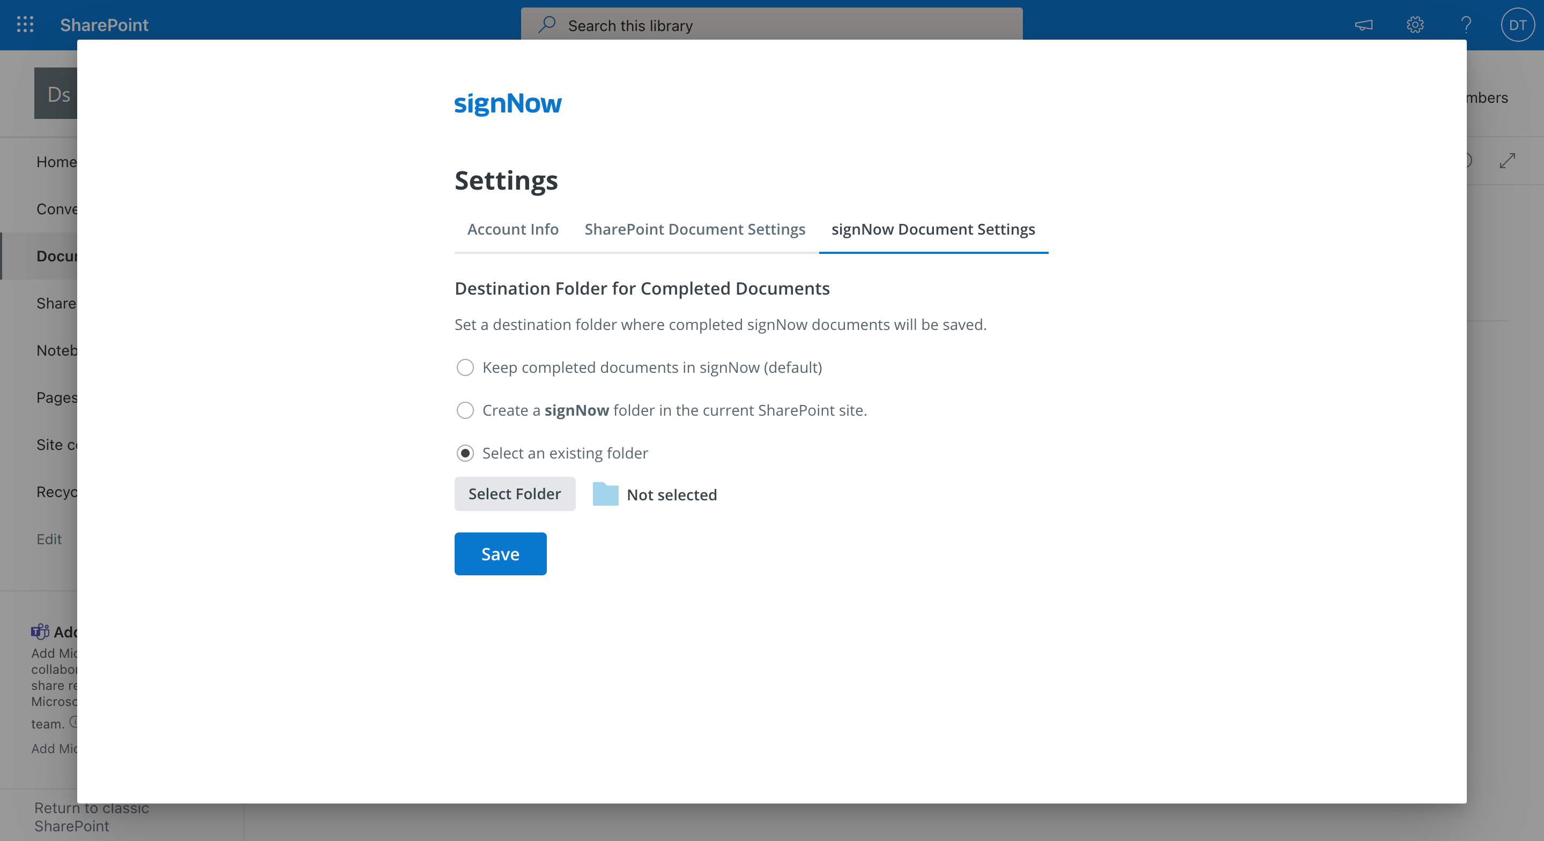Switch to the Account Info tab
Screen dimensions: 1544x841
point(513,229)
